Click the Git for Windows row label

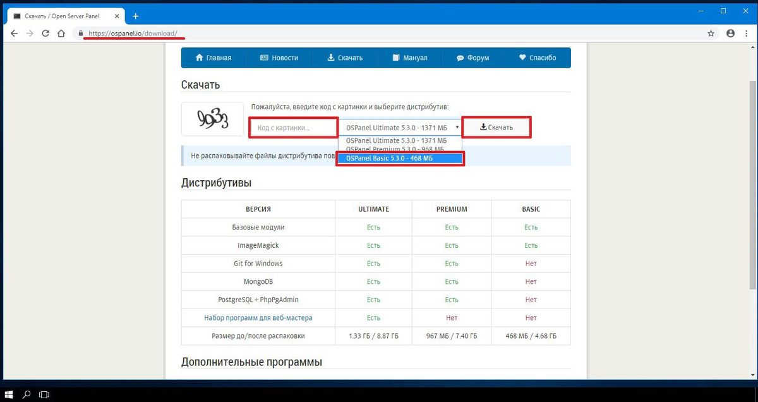tap(258, 263)
